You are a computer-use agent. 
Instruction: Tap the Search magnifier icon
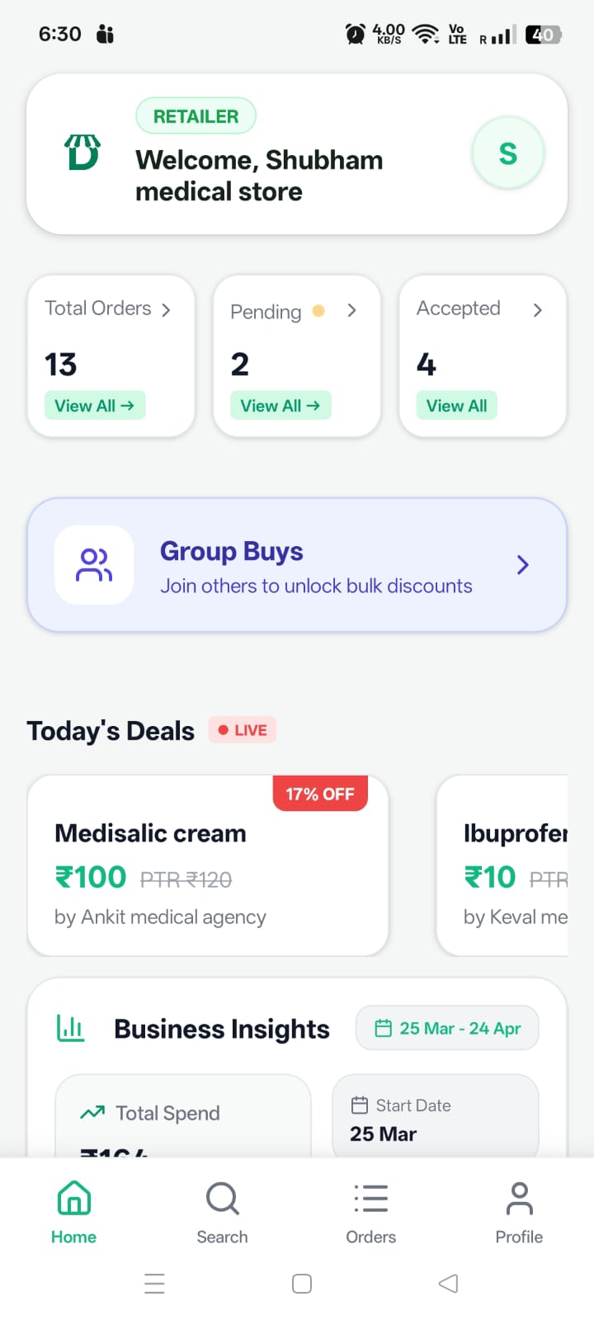click(x=222, y=1198)
